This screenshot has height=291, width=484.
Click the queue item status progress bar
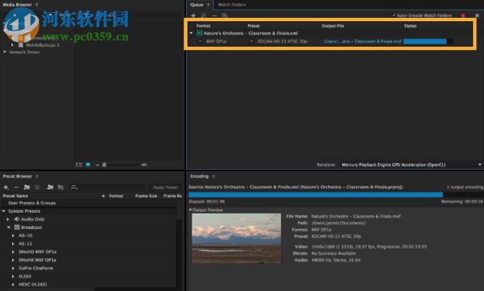428,42
